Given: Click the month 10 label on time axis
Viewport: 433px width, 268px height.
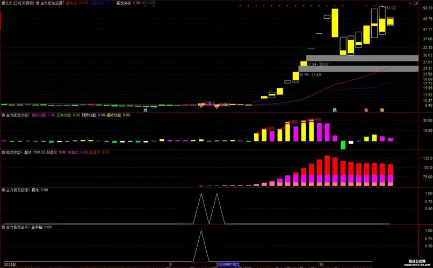Looking at the screenshot, I should [321, 264].
